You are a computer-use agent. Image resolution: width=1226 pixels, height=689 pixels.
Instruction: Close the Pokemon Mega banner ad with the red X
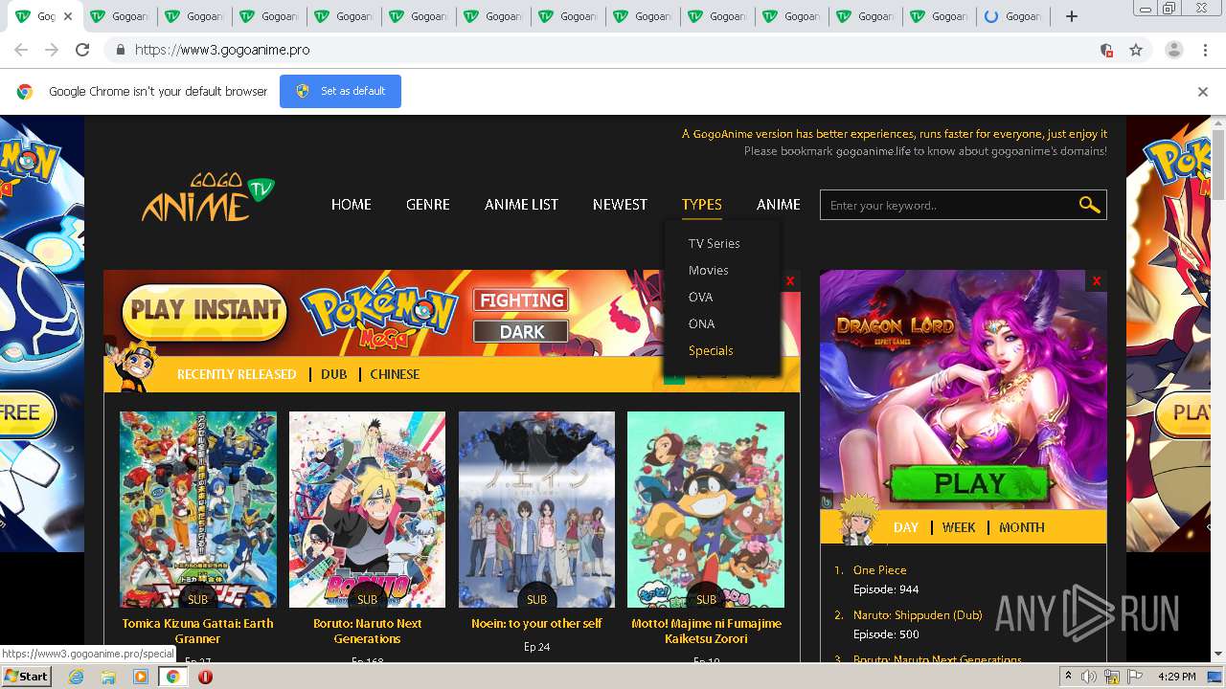tap(790, 280)
